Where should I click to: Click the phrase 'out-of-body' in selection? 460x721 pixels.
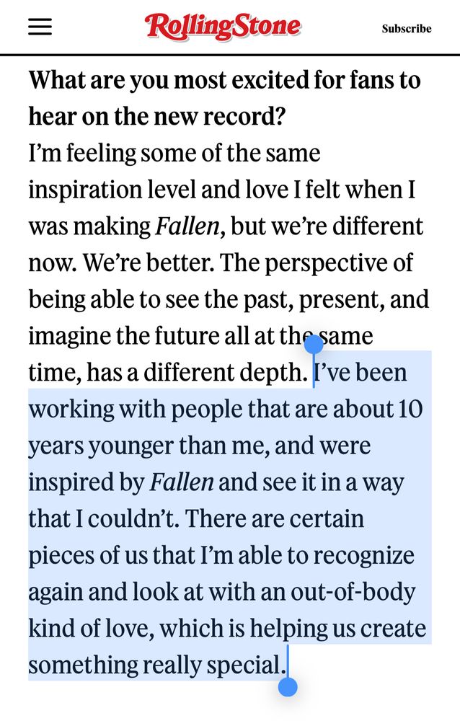(353, 592)
